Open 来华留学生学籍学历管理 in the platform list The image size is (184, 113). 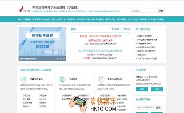(x=147, y=40)
